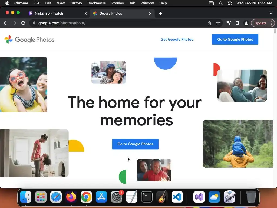Open the cloud weather app in dock
The height and width of the screenshot is (208, 277).
coord(214,197)
